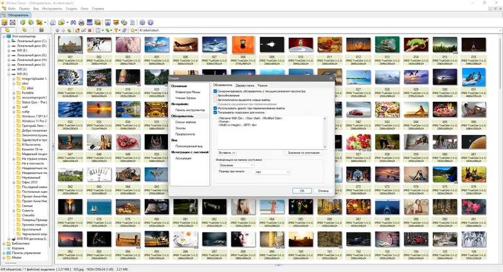
Task: Open the Инструменты menu in menu bar
Action: coord(52,9)
